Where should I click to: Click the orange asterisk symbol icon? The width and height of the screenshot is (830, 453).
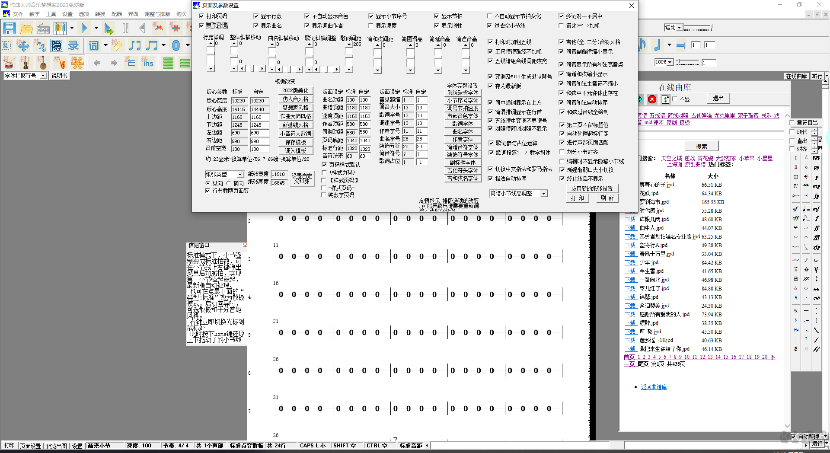tap(77, 63)
